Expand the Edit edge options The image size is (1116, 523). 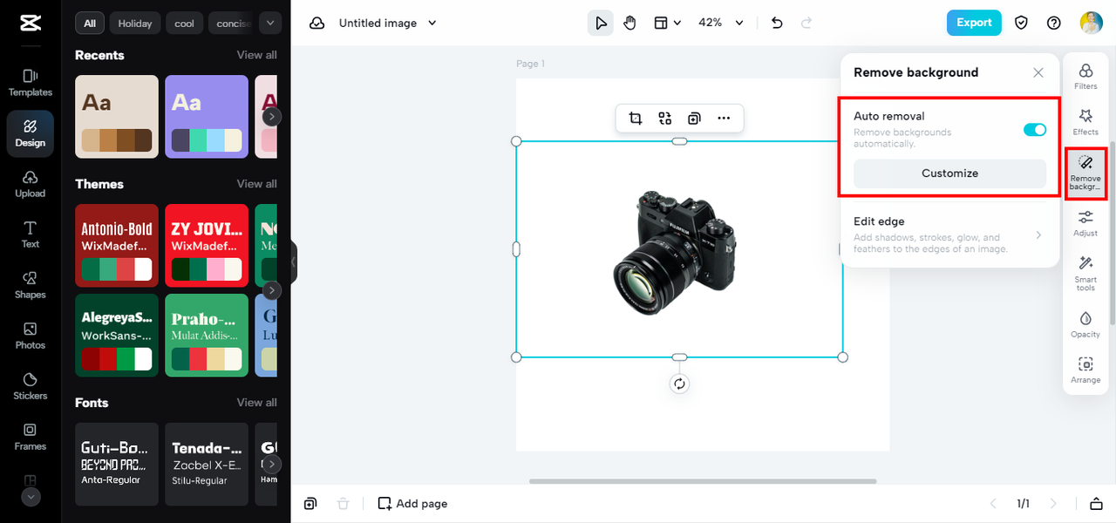click(x=949, y=235)
